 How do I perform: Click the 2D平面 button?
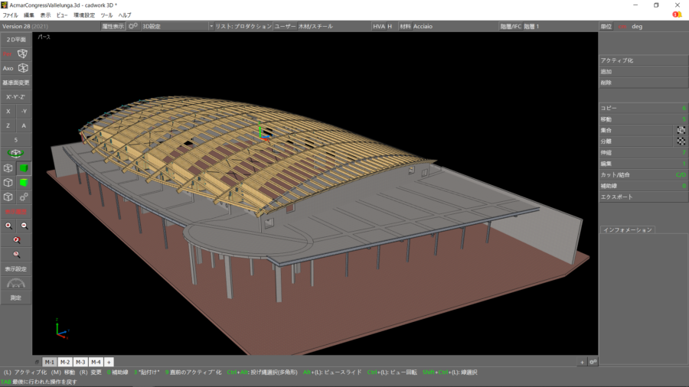(16, 39)
